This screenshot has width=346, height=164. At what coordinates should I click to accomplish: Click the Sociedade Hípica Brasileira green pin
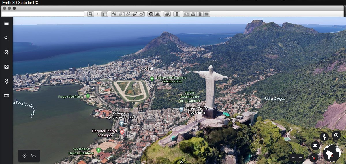[x=99, y=150]
